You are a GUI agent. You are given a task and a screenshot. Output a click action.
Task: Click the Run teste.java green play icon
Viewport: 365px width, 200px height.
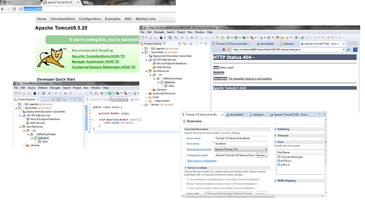pyautogui.click(x=109, y=93)
